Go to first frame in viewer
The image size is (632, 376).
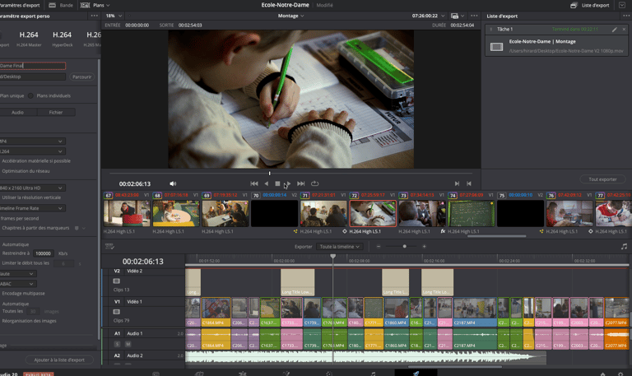point(254,183)
